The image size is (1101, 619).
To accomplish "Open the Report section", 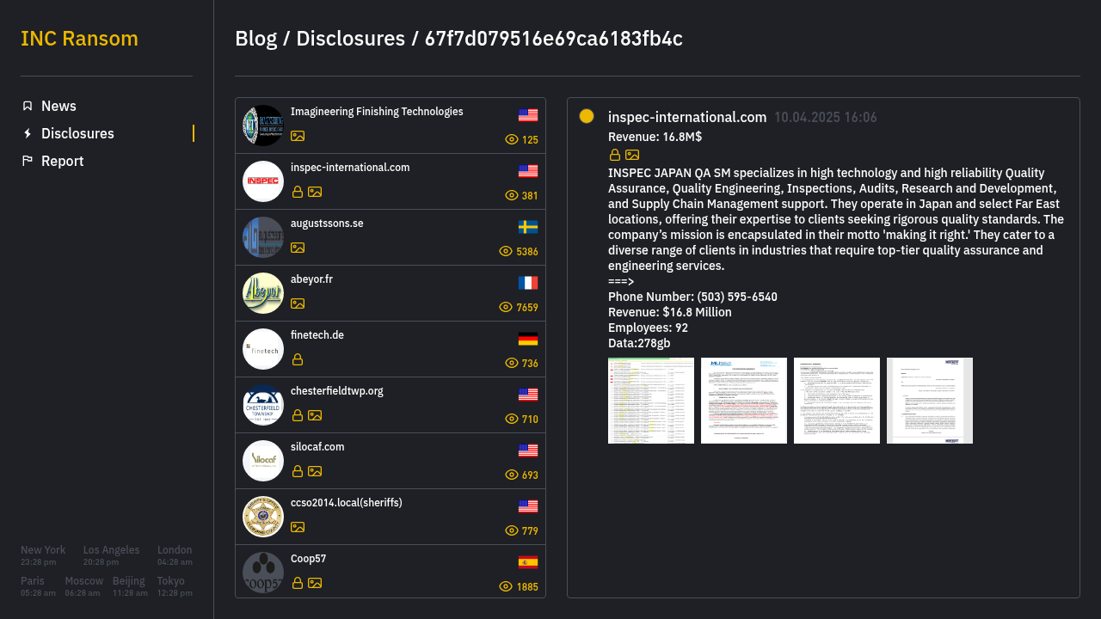I will coord(63,161).
